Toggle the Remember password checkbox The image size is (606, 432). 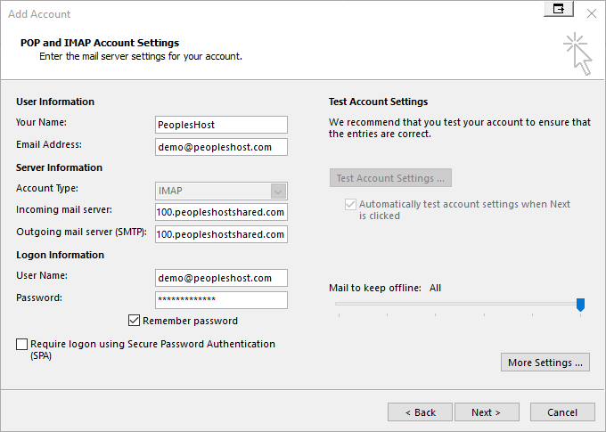click(x=134, y=321)
